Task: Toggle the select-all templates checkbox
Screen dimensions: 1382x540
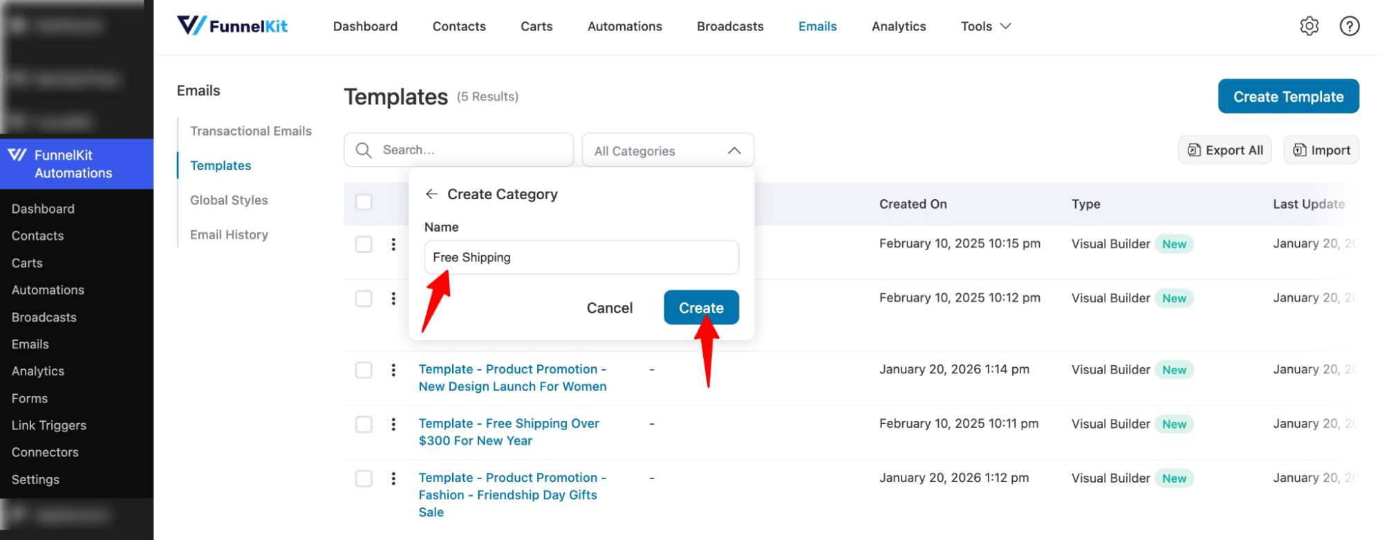Action: 364,203
